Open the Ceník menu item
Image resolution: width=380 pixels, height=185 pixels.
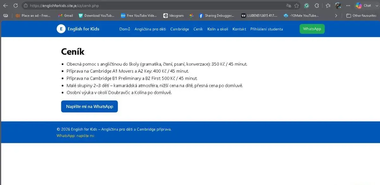pos(198,29)
